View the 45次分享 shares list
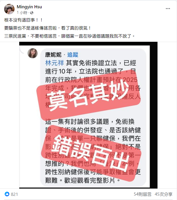The height and width of the screenshot is (200, 177). click(x=163, y=194)
